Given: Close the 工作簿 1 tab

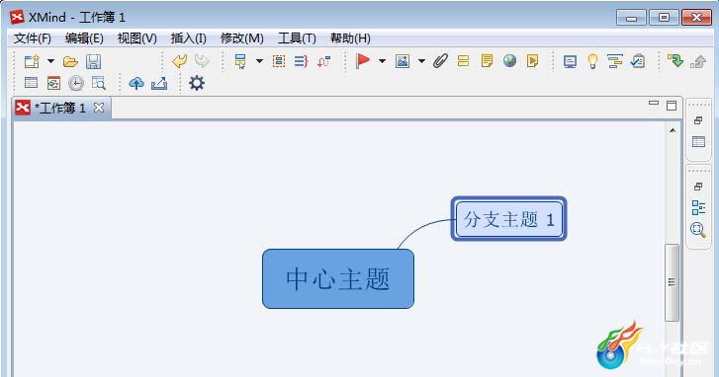Looking at the screenshot, I should click(x=99, y=108).
